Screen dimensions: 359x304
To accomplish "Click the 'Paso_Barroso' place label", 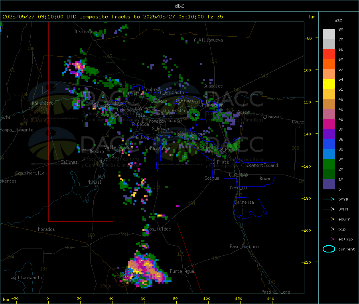I will (x=244, y=246).
